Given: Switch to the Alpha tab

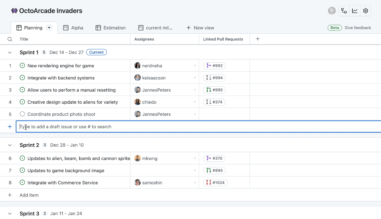Looking at the screenshot, I should (73, 28).
